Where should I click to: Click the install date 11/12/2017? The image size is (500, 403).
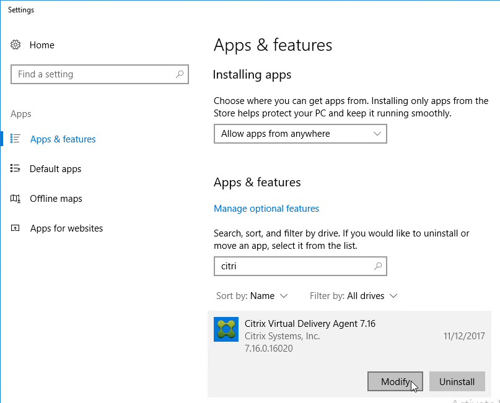pos(464,336)
